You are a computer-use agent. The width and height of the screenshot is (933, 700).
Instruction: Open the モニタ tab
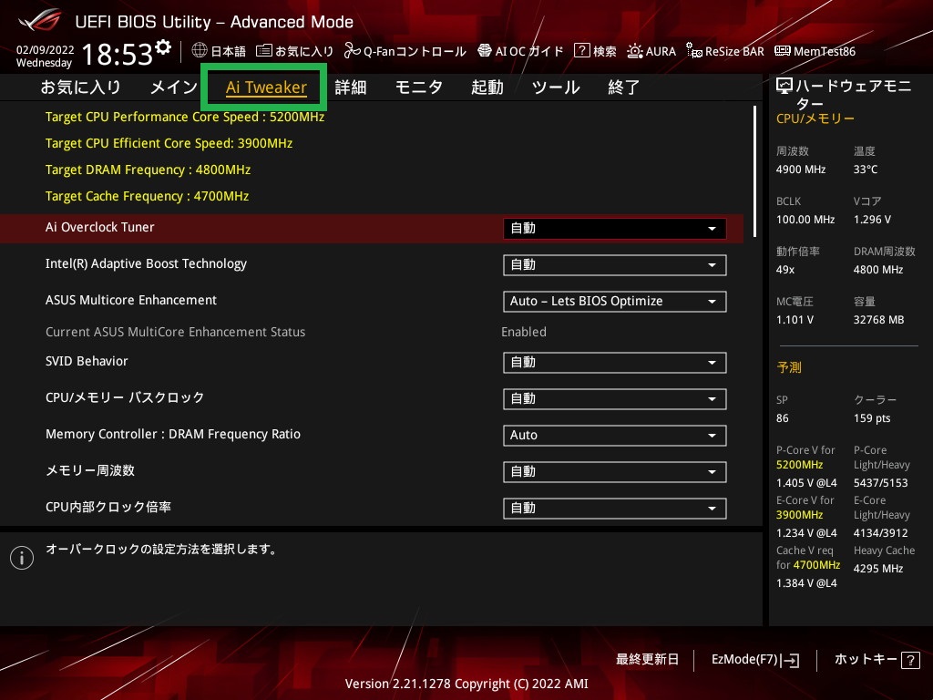tap(419, 87)
